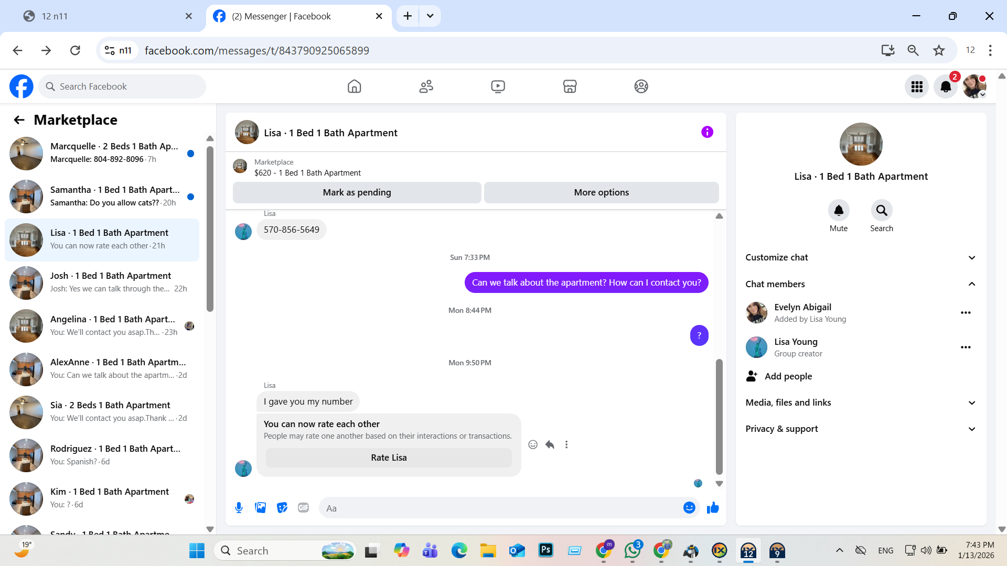The image size is (1007, 566).
Task: Open the sticker picker icon
Action: [282, 508]
